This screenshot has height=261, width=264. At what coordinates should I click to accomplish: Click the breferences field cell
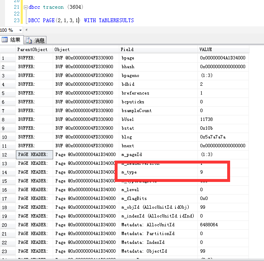pos(158,93)
